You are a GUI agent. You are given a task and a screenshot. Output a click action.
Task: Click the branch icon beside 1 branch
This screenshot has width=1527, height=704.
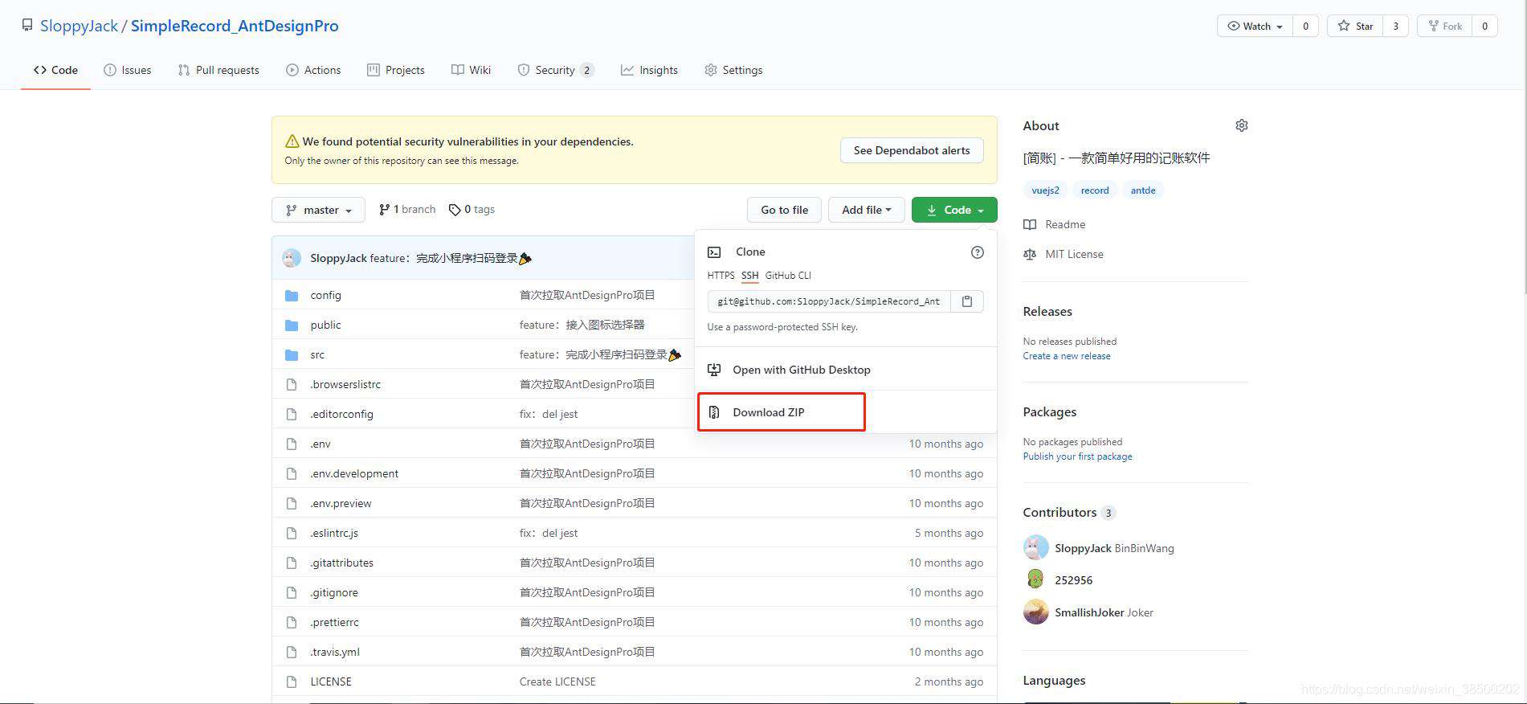coord(384,210)
